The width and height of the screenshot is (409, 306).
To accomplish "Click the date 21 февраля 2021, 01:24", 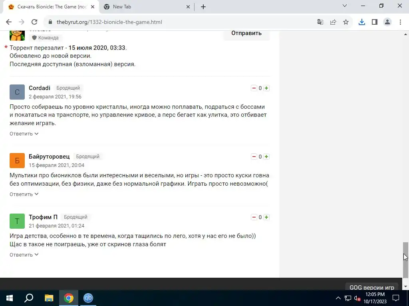I will point(57,226).
